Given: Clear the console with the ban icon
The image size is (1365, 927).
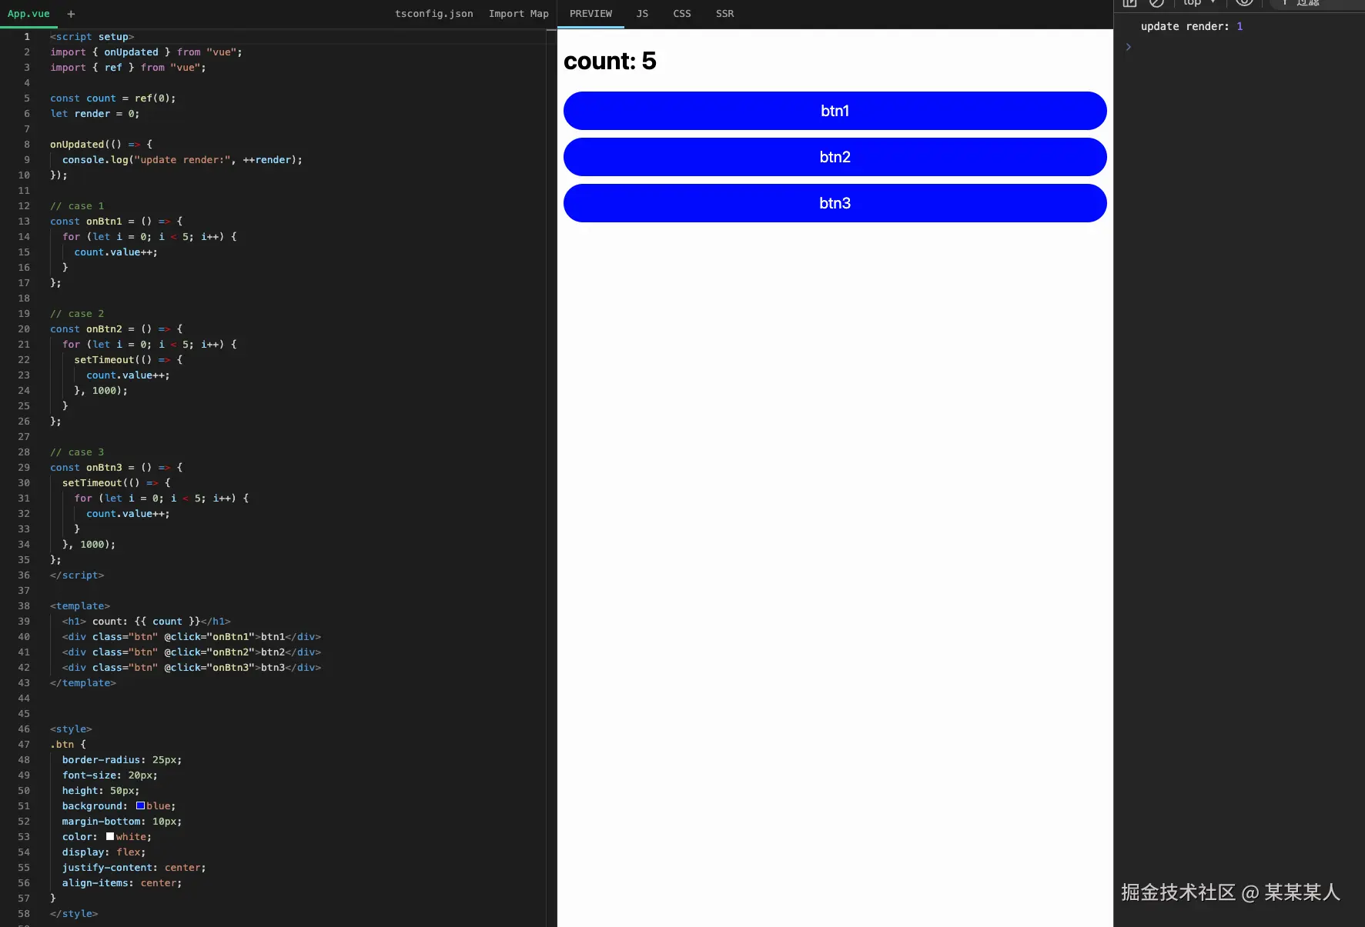Looking at the screenshot, I should [1156, 3].
